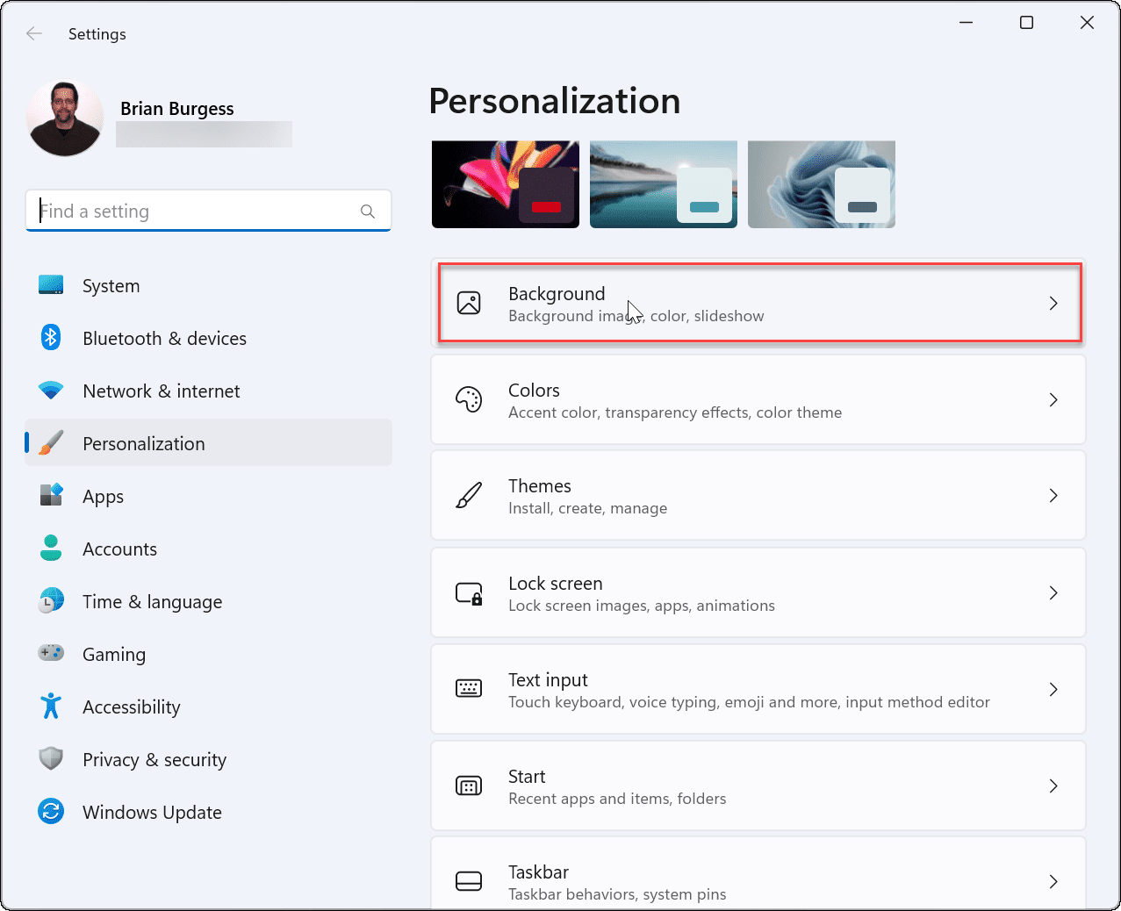Click the Apps icon in the sidebar

(51, 495)
